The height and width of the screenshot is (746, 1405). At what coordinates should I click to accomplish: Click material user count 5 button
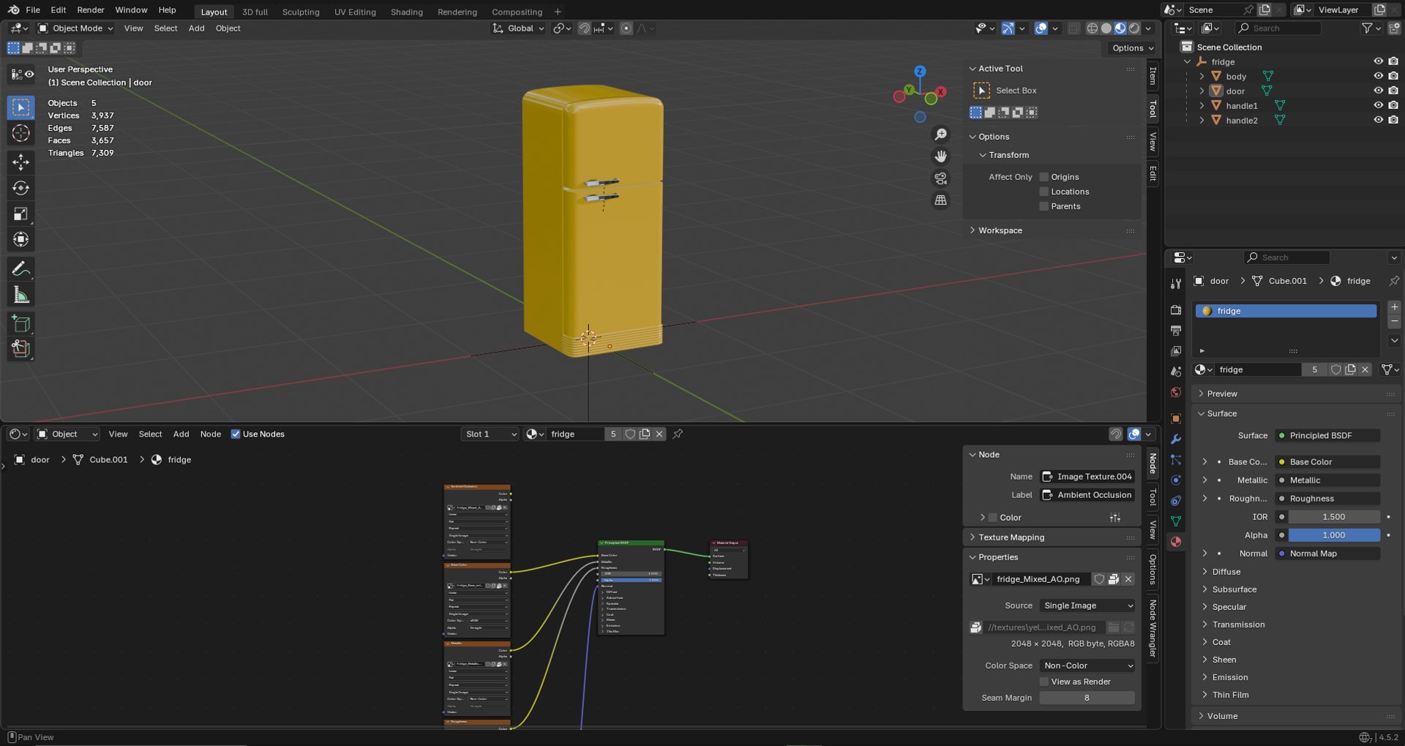[1314, 370]
